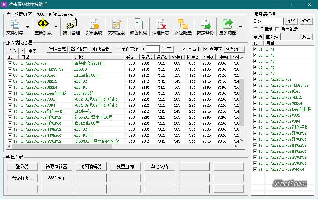The image size is (318, 199).
Task: Click the 设置 button for batch port
Action: [167, 49]
